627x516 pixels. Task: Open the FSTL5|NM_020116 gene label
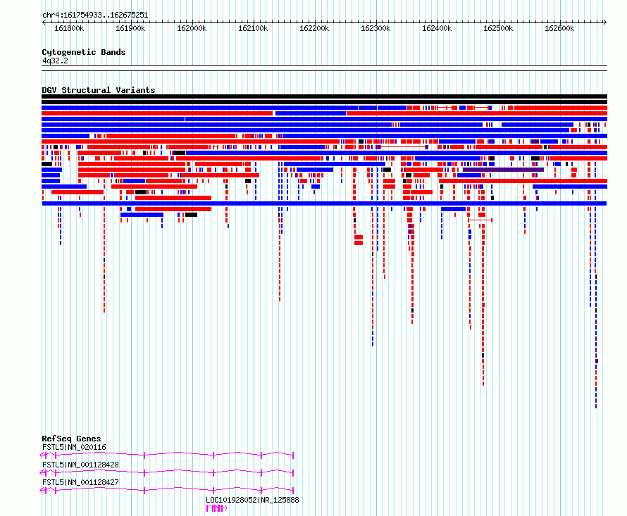click(75, 447)
